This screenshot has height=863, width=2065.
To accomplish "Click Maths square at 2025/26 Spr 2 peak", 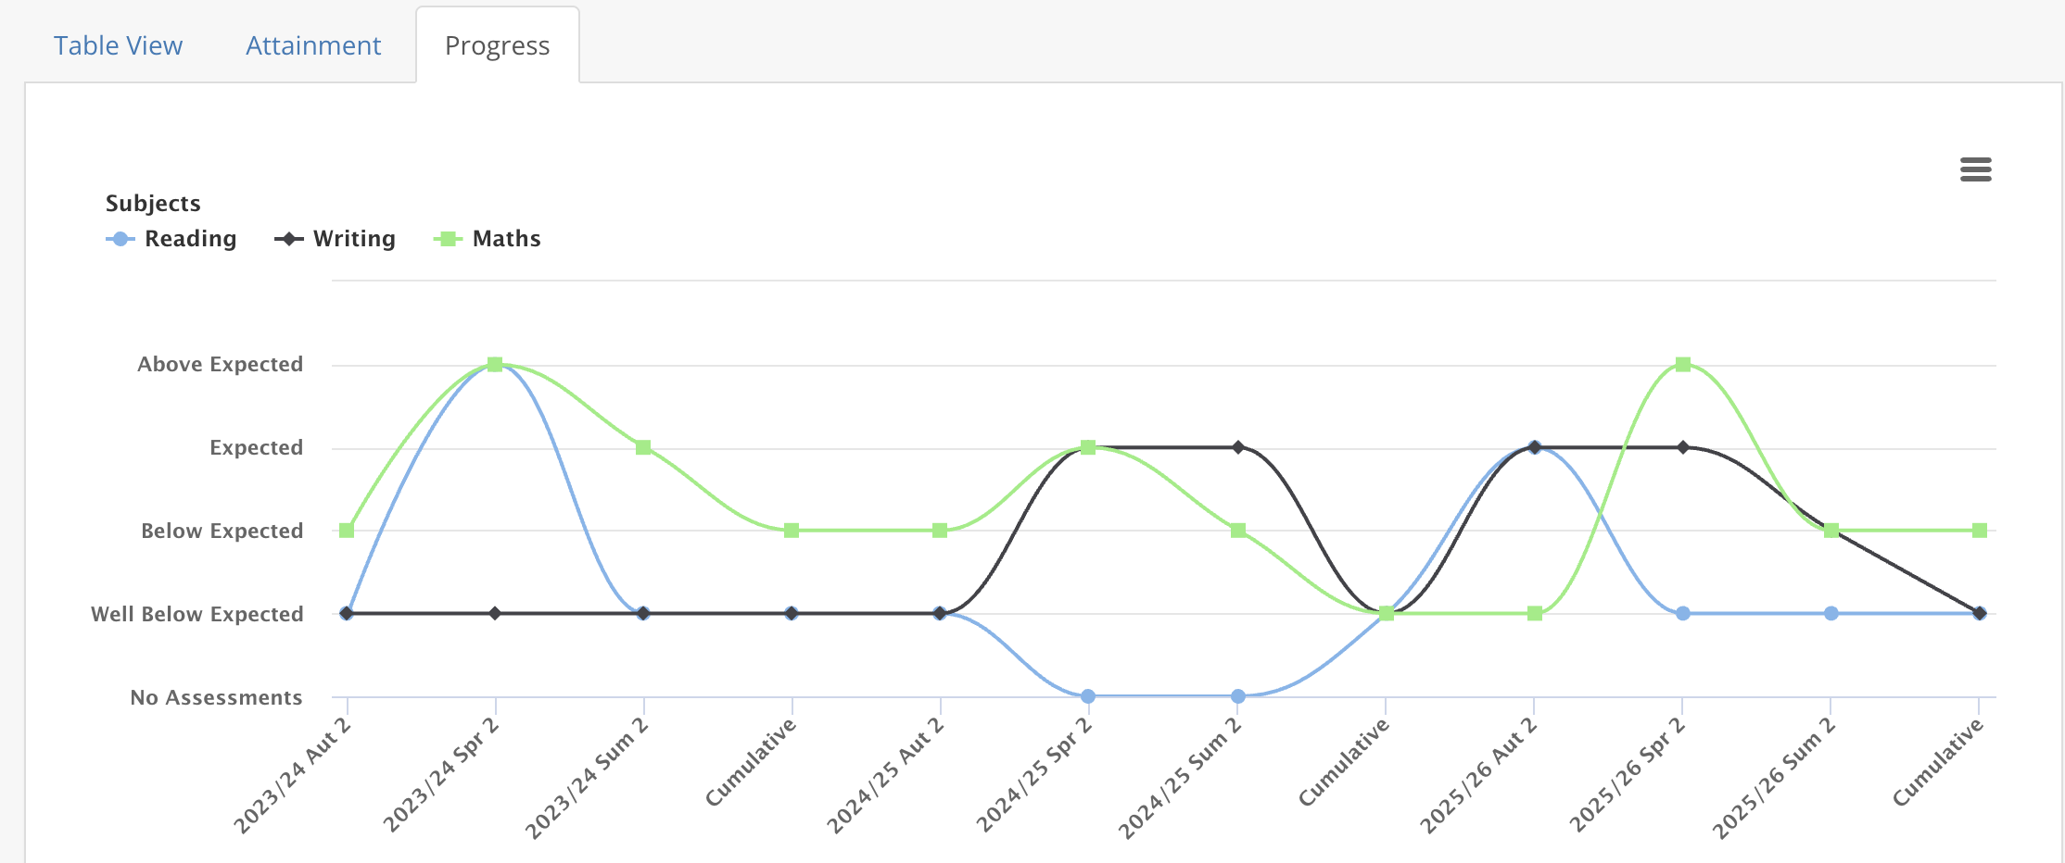I will [x=1683, y=364].
